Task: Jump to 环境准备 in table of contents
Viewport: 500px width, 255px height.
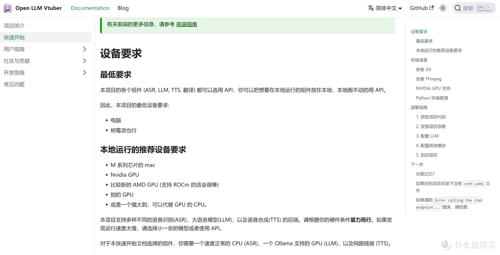Action: coord(419,60)
